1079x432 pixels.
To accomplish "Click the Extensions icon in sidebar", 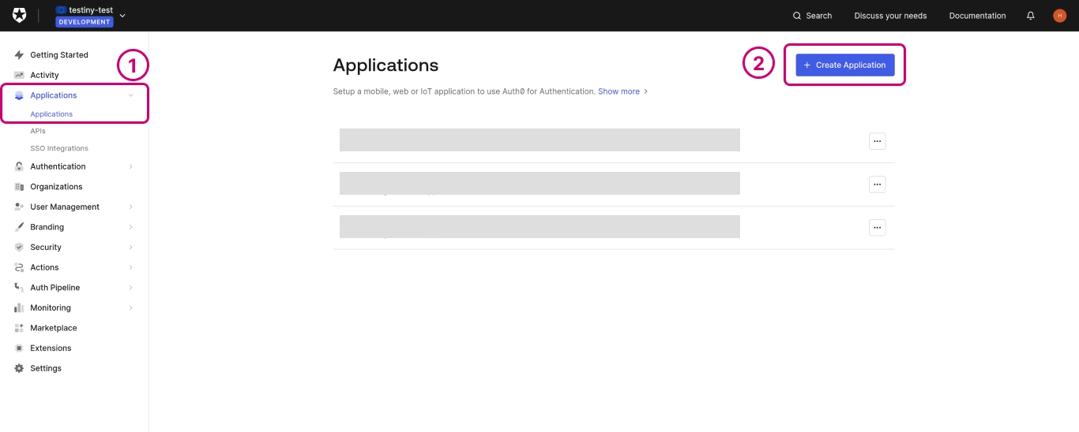I will click(x=19, y=348).
